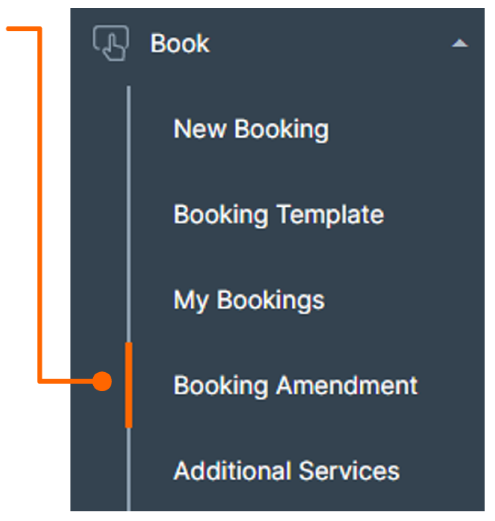Open My Bookings
495x521 pixels.
click(x=249, y=300)
